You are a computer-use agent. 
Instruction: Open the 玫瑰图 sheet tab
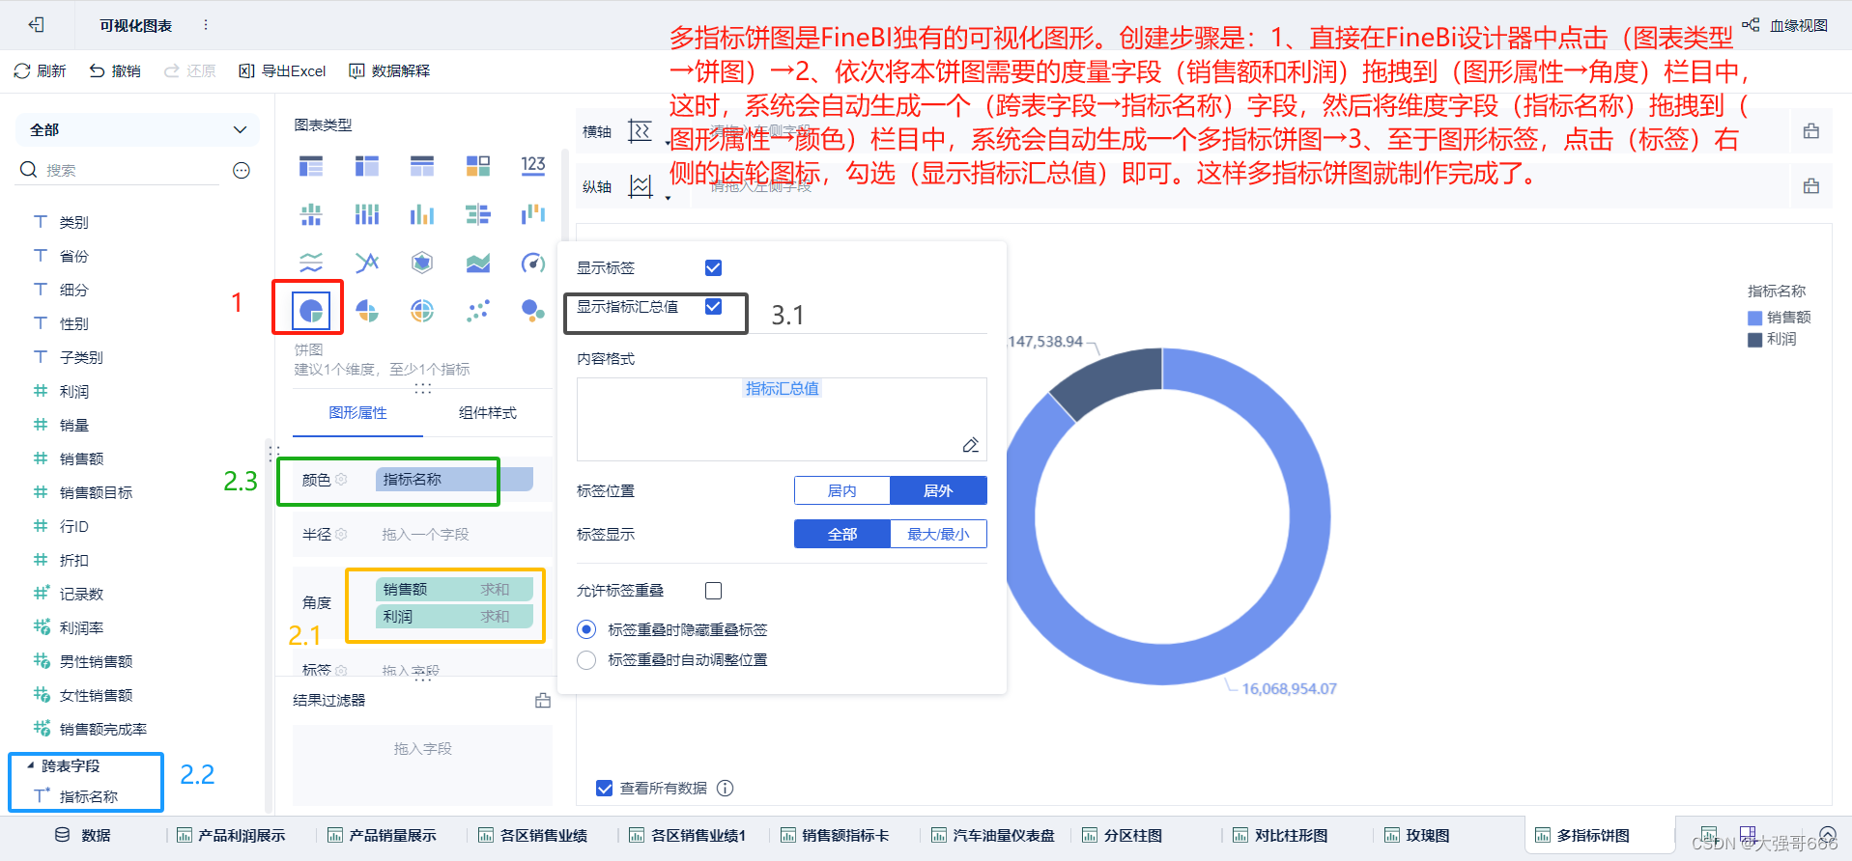pos(1417,835)
